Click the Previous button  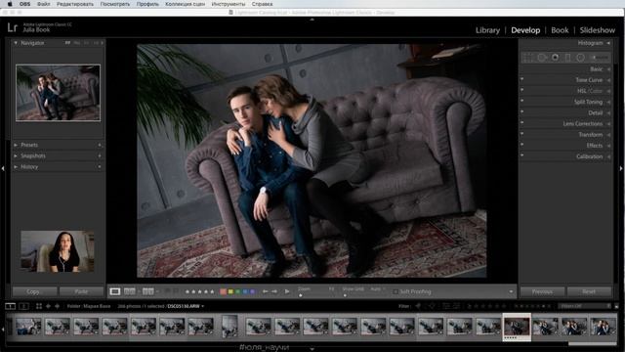point(542,291)
